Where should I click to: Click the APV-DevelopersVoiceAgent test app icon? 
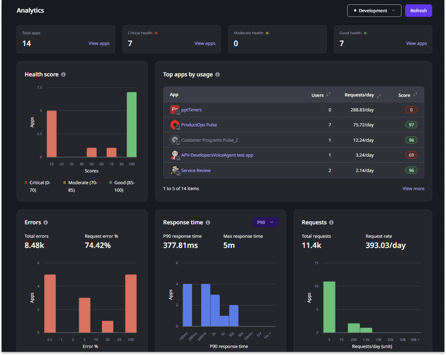[175, 155]
